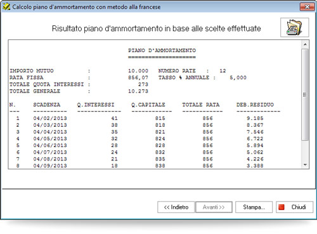Go back with the Indietro button
Viewport: 317px width, 234px height.
[176, 207]
